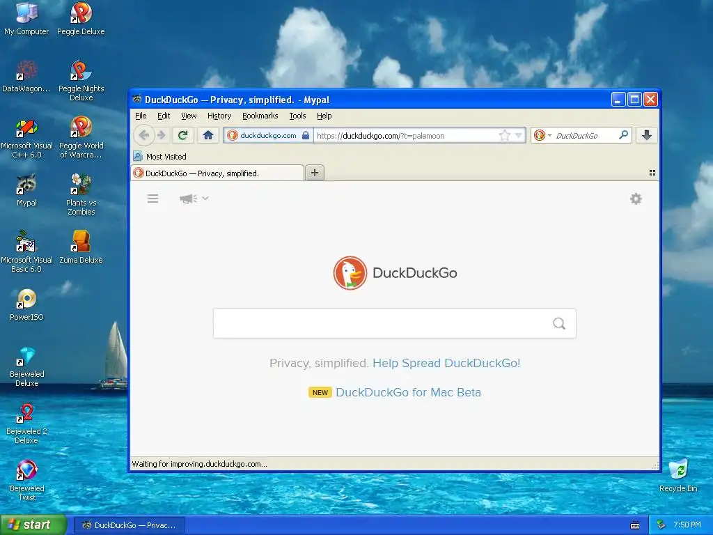Click the URL address bar field
Screen dimensions: 713x535
point(406,136)
